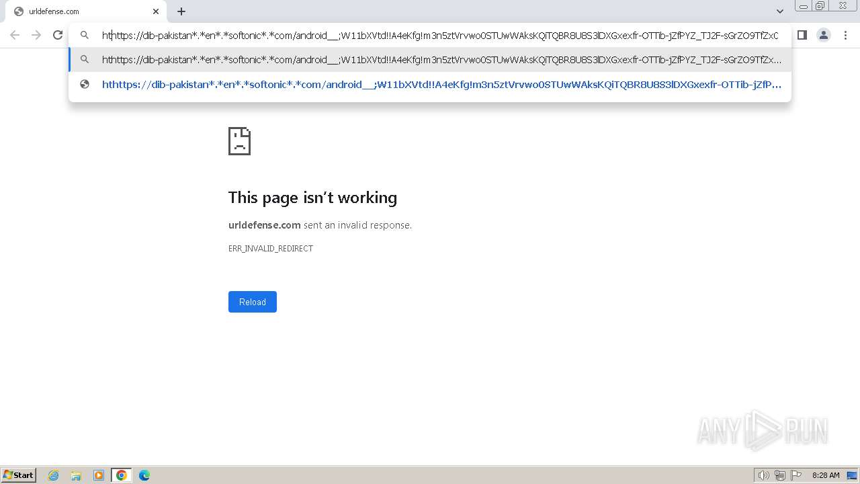Click the 8:28 AM system clock
The height and width of the screenshot is (484, 860).
point(826,475)
